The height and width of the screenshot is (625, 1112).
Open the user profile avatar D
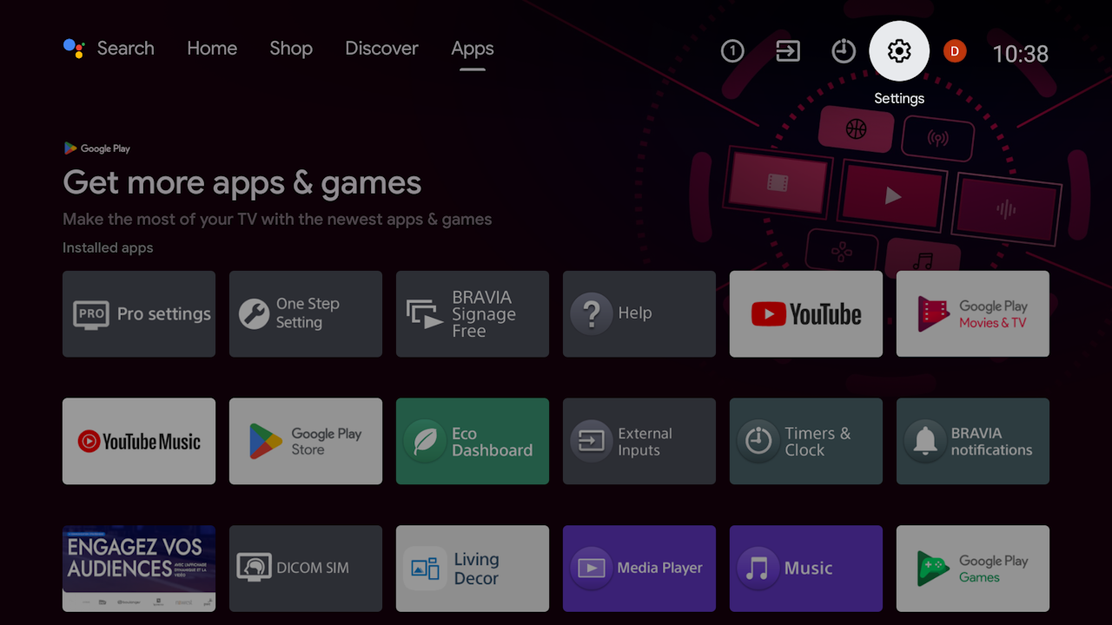(955, 52)
